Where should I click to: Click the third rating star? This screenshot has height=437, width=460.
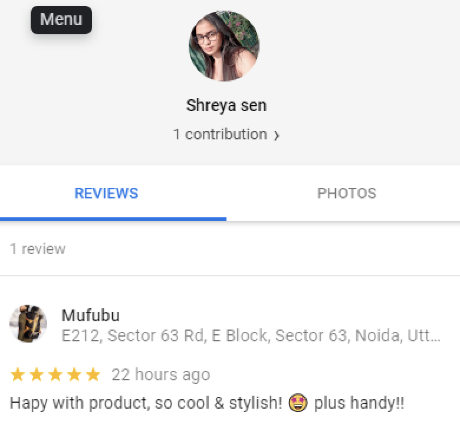[x=55, y=374]
